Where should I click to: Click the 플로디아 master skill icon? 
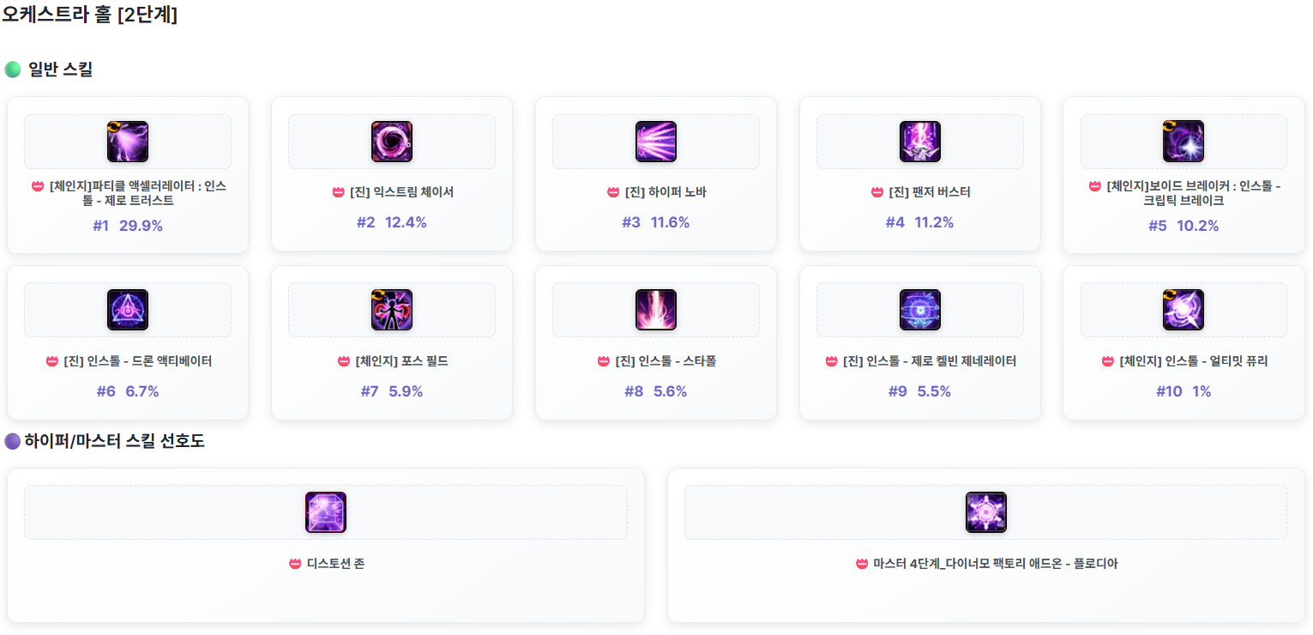[x=986, y=512]
